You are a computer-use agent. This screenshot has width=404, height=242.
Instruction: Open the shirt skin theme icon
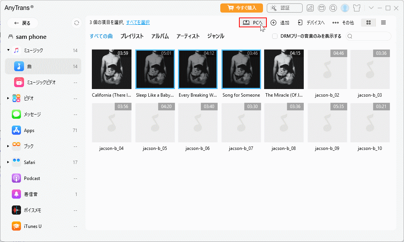pos(357,8)
